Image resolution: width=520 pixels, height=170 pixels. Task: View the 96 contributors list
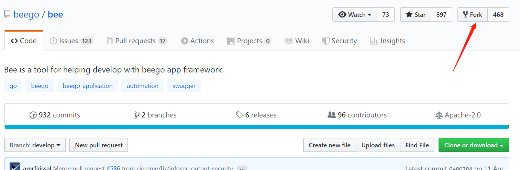(357, 115)
